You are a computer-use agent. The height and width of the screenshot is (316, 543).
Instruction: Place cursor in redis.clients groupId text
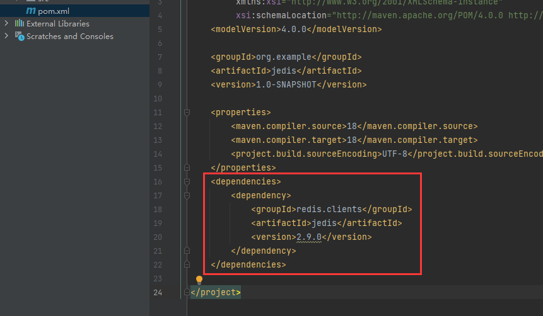[329, 210]
